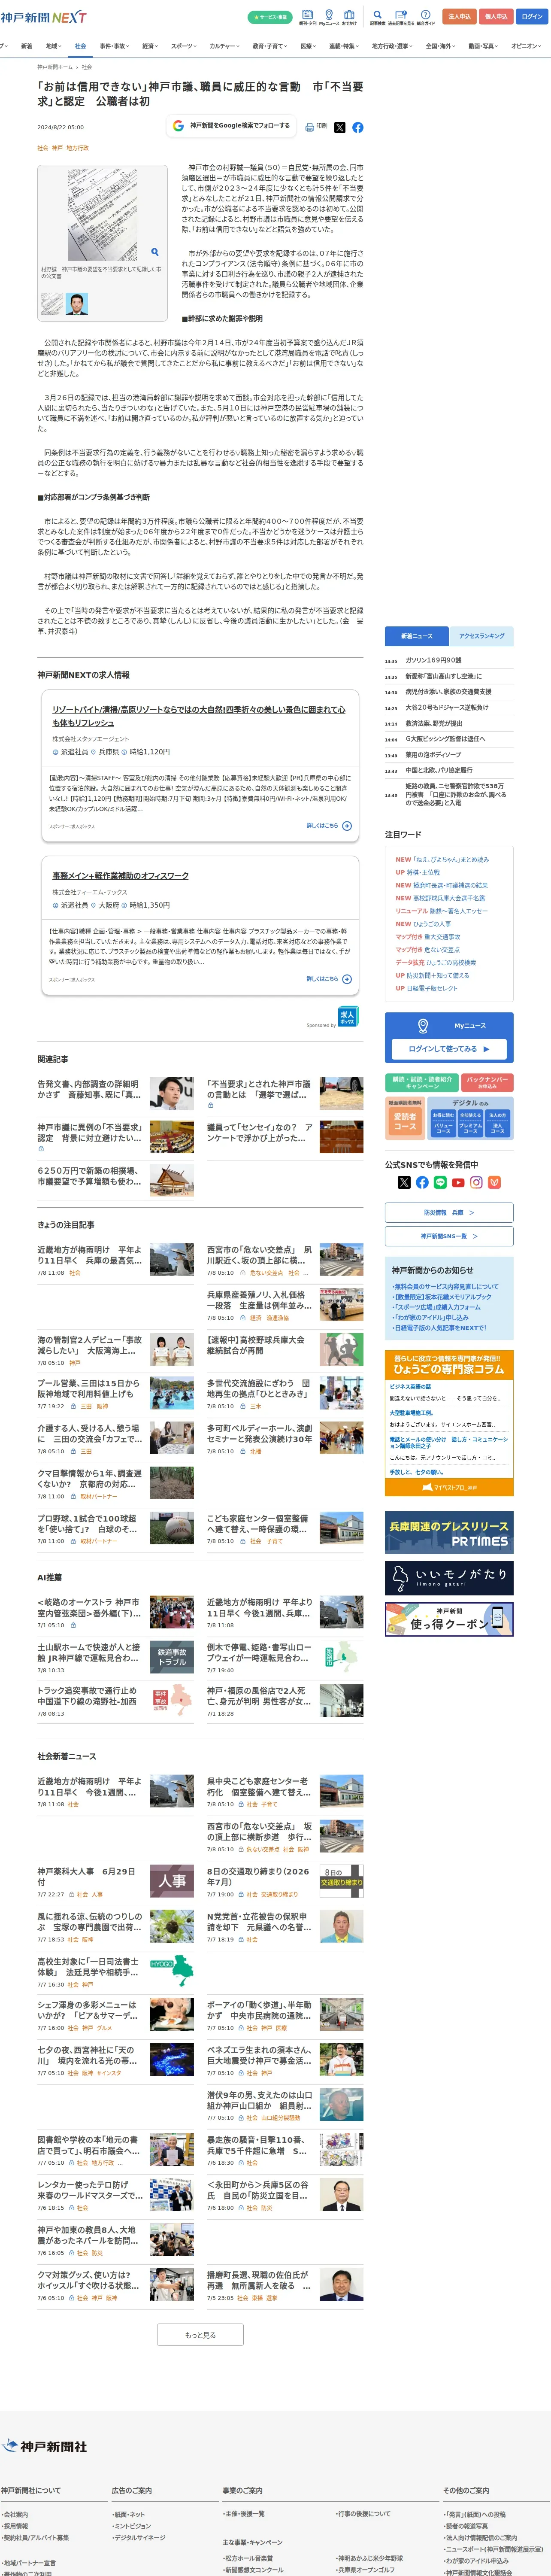551x2576 pixels.
Task: Click the 個人申込 button
Action: [x=496, y=17]
